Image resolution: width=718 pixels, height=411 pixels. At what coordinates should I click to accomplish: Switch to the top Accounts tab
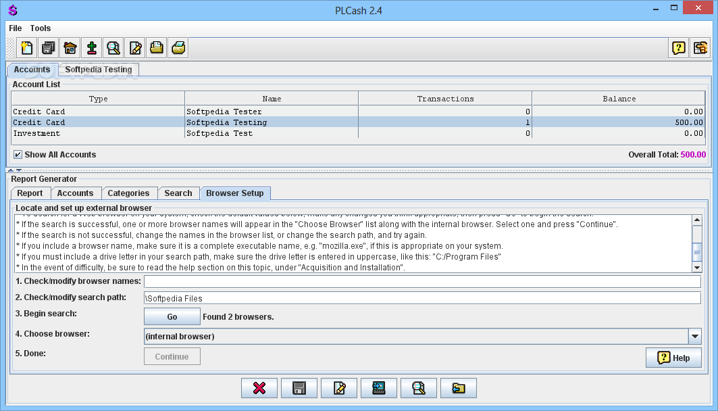[x=32, y=70]
